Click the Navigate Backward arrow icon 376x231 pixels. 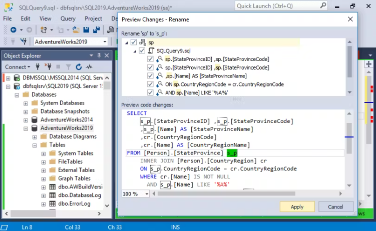tap(14, 29)
